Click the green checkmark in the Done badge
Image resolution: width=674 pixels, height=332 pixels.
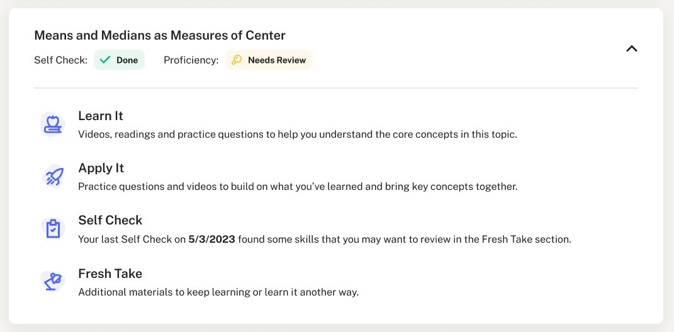click(105, 60)
